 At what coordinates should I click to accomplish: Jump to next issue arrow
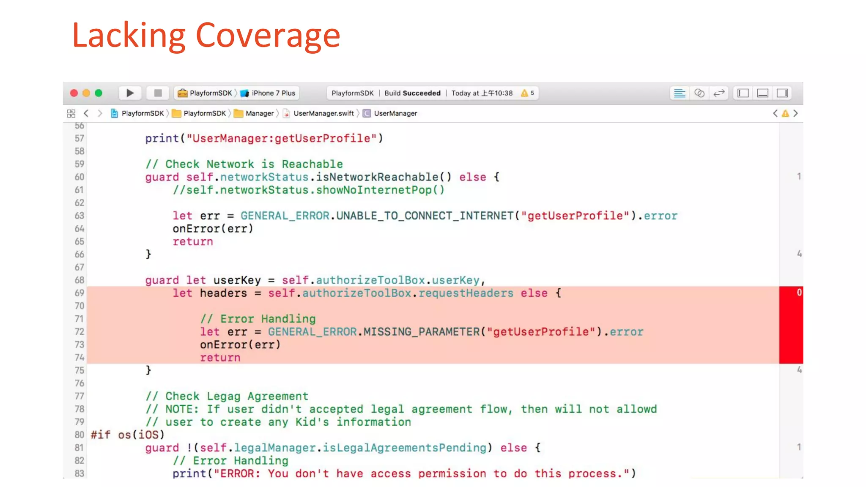click(x=795, y=113)
